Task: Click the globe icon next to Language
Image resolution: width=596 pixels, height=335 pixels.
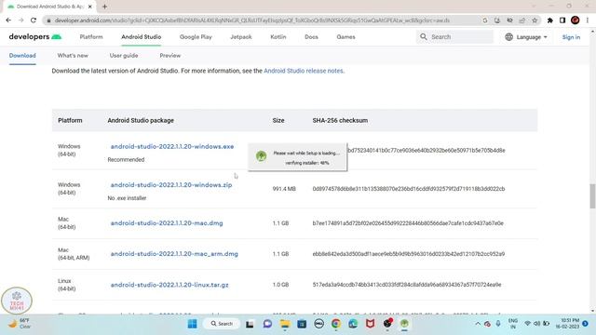Action: [x=509, y=37]
